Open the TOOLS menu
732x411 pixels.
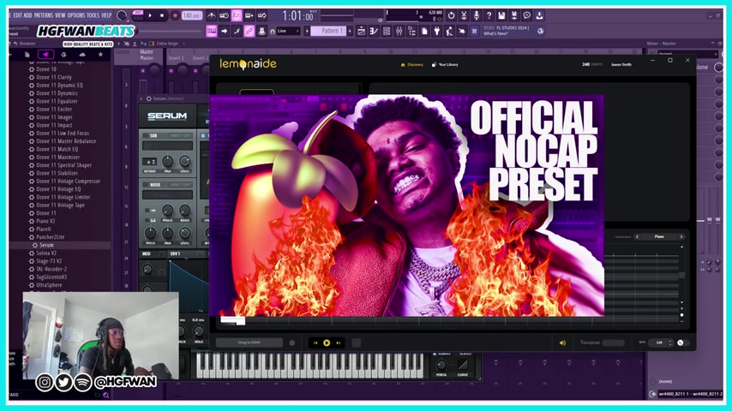[x=93, y=15]
